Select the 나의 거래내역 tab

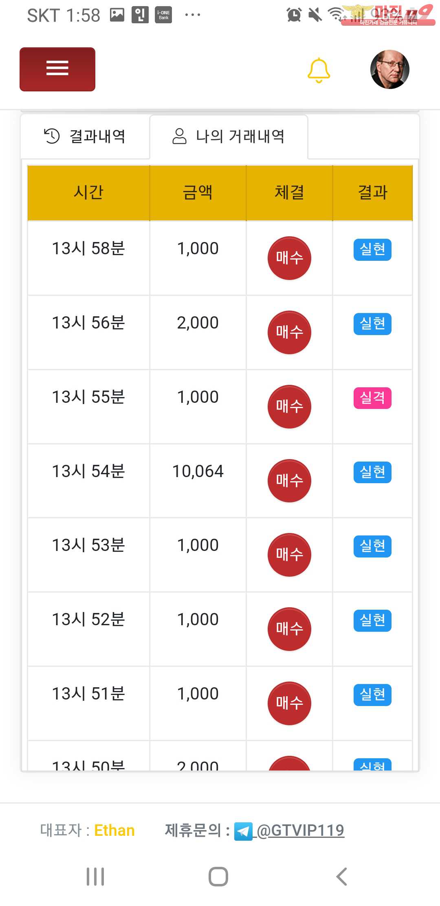[x=229, y=136]
